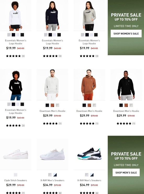This screenshot has width=144, height=194.
Task: Open the black Downtown Men's Hoodie title link
Action: 126,111
